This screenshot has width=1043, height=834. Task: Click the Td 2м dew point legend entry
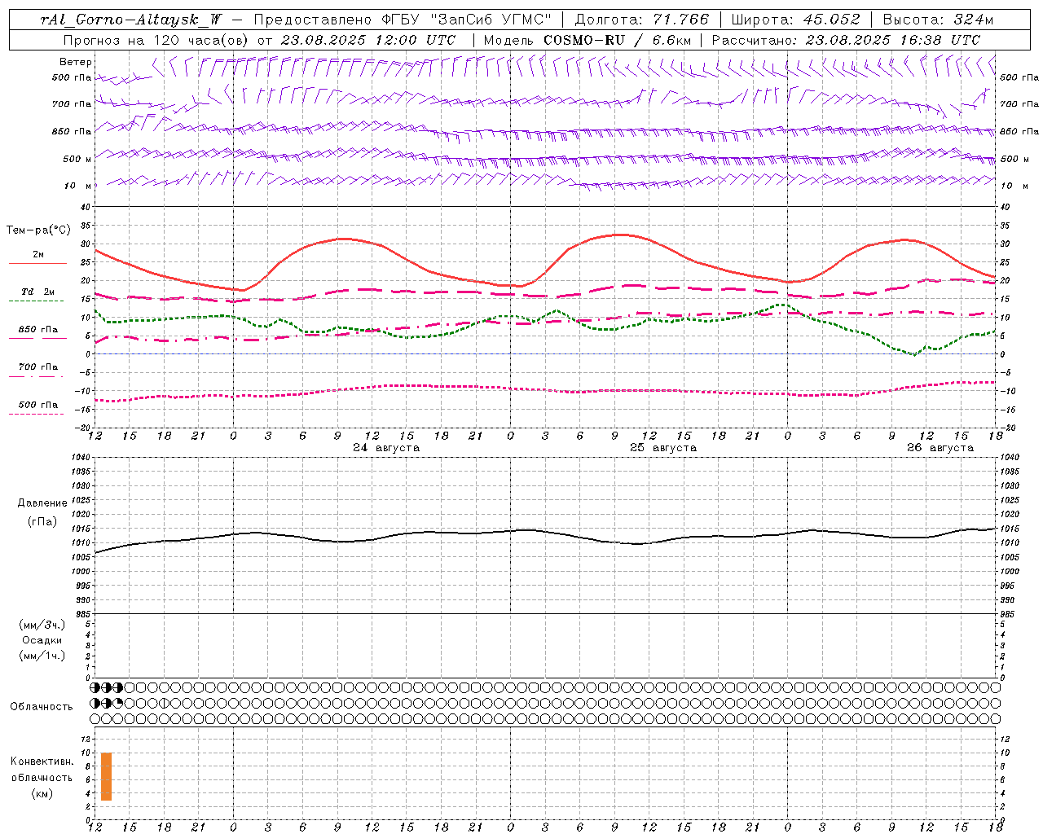(x=38, y=292)
